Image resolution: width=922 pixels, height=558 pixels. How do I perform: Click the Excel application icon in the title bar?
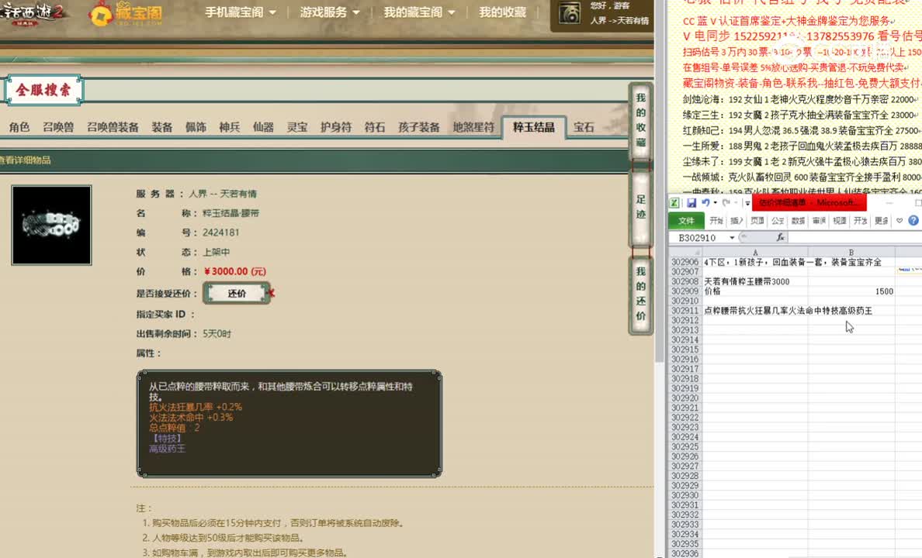tap(675, 202)
